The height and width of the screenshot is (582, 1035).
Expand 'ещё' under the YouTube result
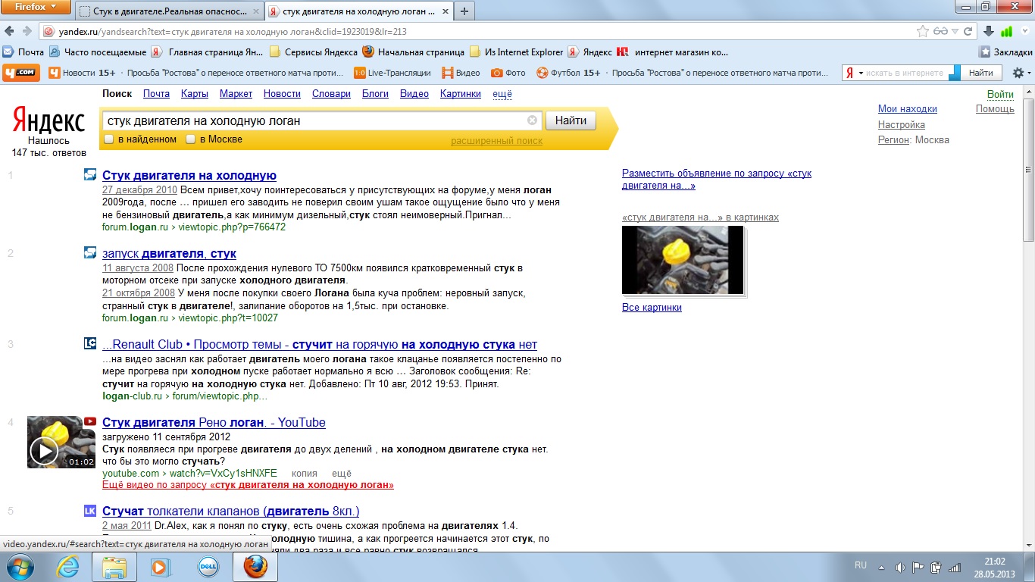click(x=342, y=473)
